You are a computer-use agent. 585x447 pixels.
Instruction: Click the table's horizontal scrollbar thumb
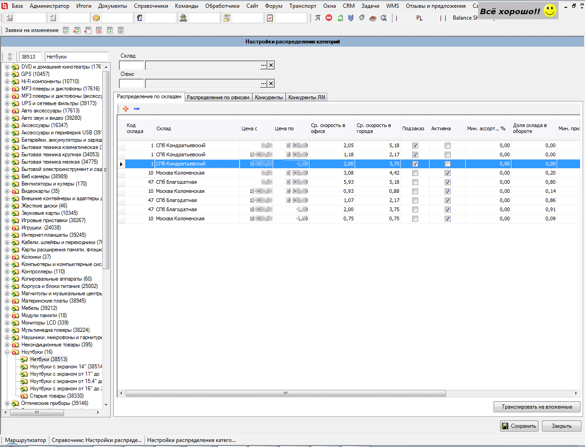[286, 393]
